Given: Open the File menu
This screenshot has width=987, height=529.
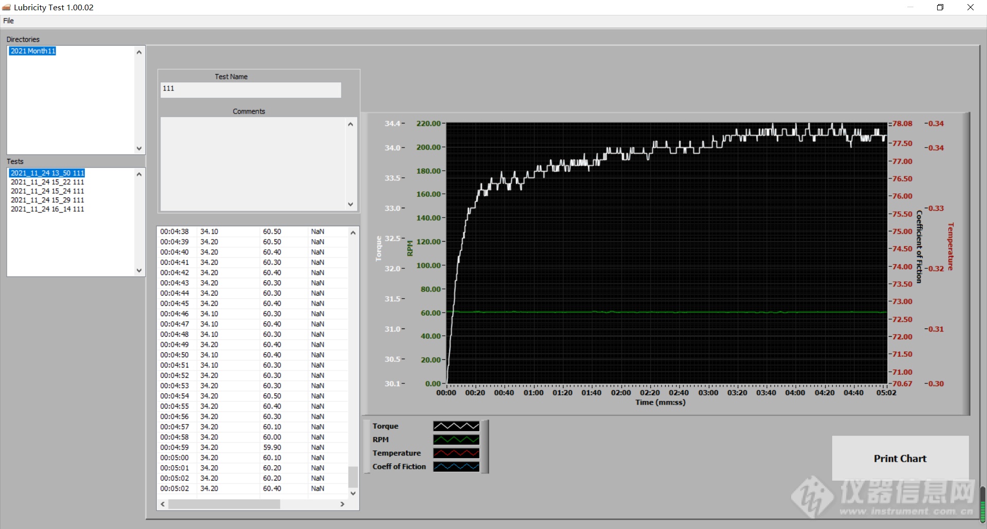Looking at the screenshot, I should pyautogui.click(x=9, y=21).
